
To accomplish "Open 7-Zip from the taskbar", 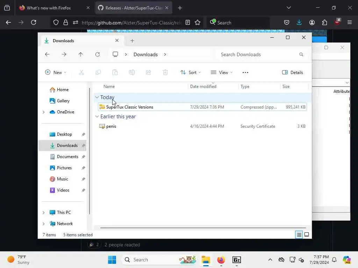I will click(237, 260).
